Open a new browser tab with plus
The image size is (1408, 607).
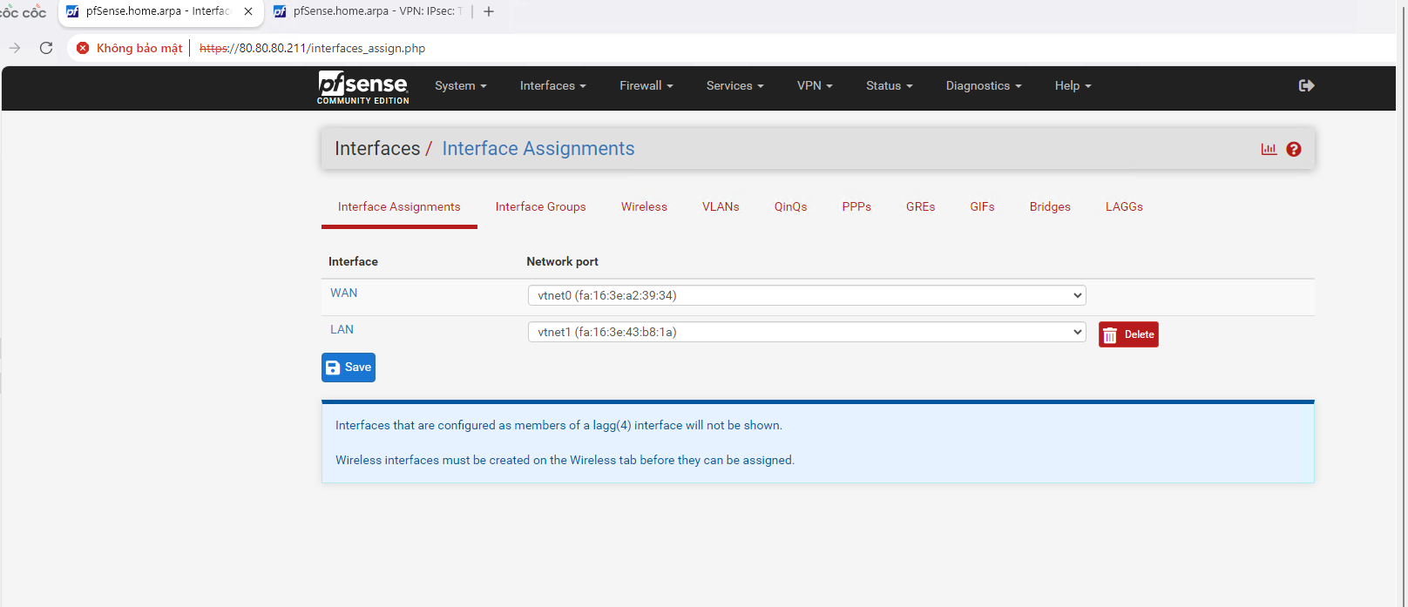point(489,11)
